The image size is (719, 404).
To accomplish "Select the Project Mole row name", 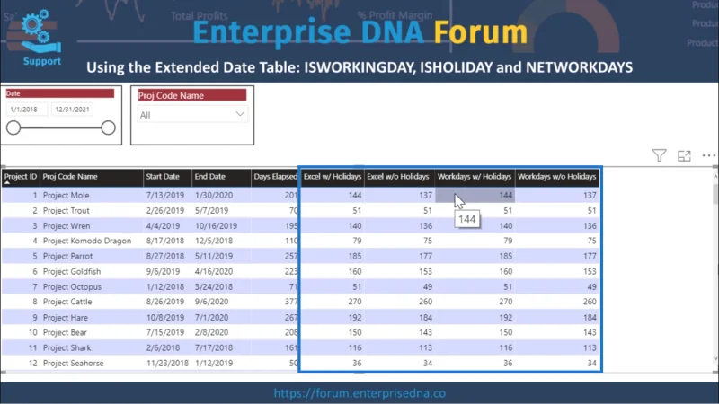I will (x=66, y=195).
